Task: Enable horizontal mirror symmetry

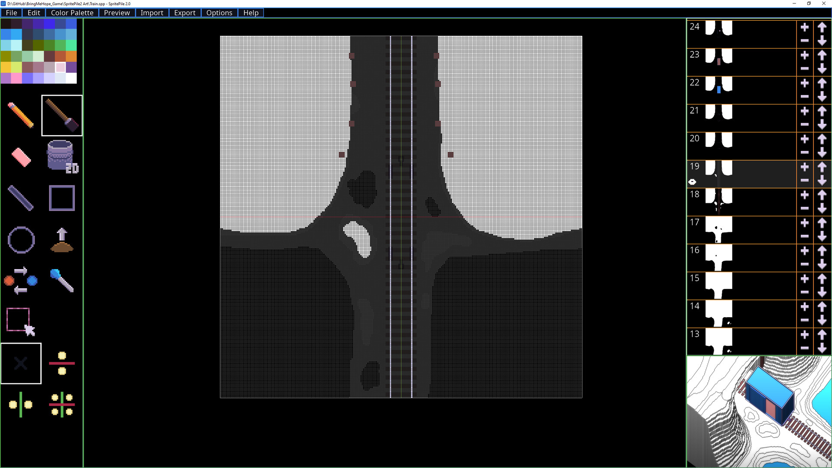Action: click(x=62, y=363)
